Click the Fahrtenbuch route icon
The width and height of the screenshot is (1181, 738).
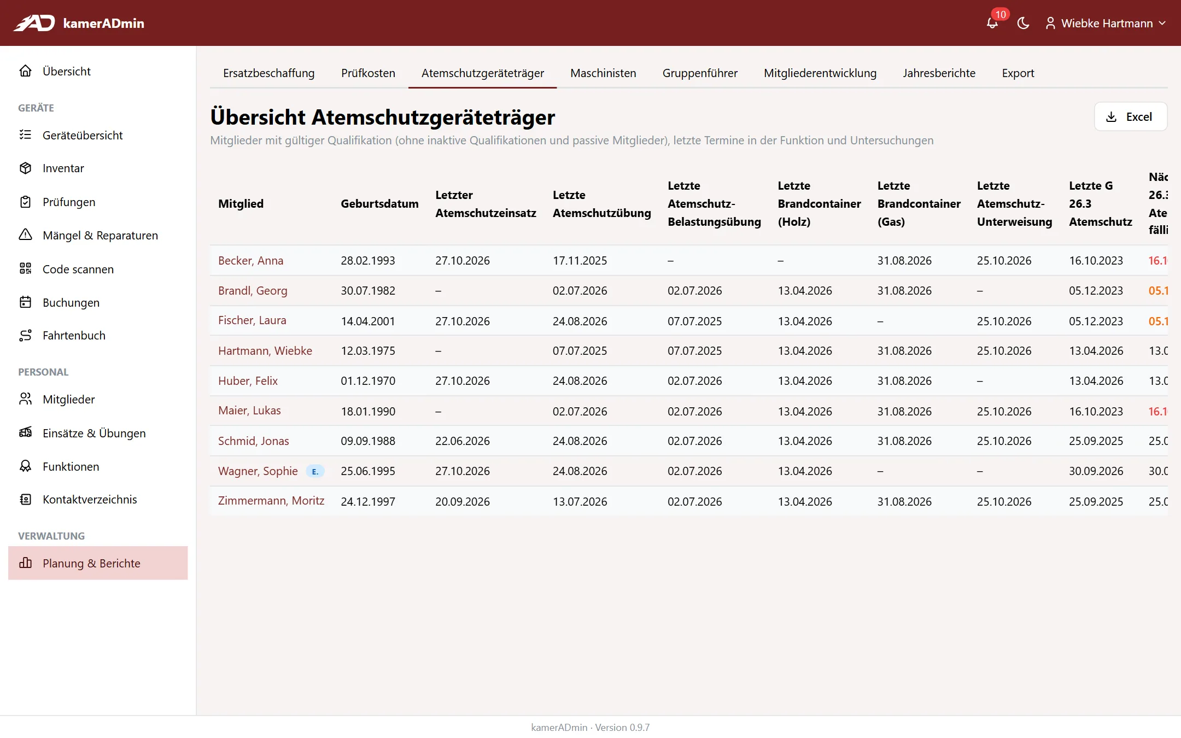(x=26, y=336)
